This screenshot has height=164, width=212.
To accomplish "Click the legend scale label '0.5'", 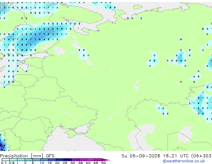I will coord(11,163).
